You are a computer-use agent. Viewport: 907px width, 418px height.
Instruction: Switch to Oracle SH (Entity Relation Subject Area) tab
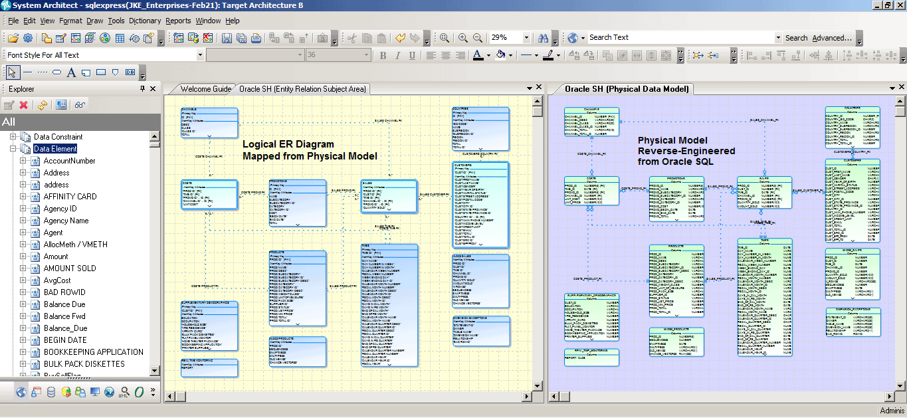coord(302,89)
